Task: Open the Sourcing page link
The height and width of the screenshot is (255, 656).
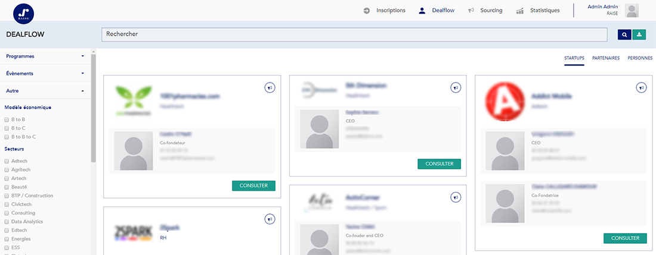Action: click(x=491, y=10)
